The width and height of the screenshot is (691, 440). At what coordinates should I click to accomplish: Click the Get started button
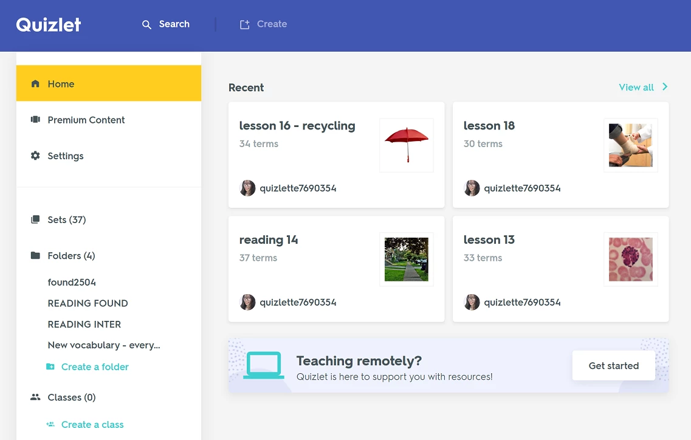613,365
